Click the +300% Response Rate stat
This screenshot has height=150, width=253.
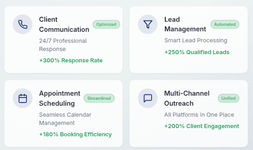pyautogui.click(x=71, y=61)
